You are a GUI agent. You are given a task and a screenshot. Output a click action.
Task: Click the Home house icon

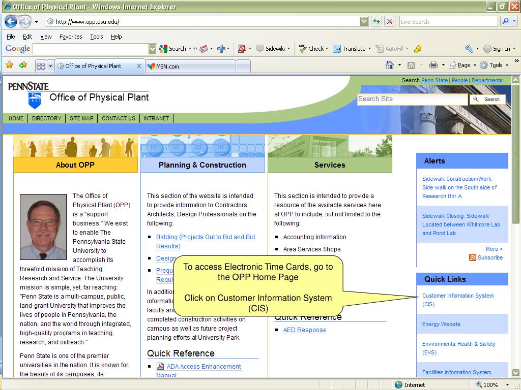390,65
